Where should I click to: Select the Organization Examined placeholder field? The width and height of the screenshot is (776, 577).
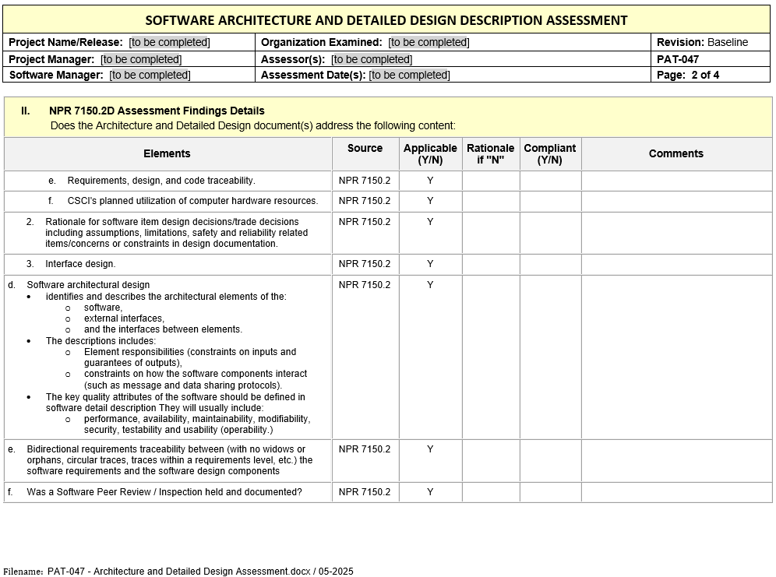(429, 42)
